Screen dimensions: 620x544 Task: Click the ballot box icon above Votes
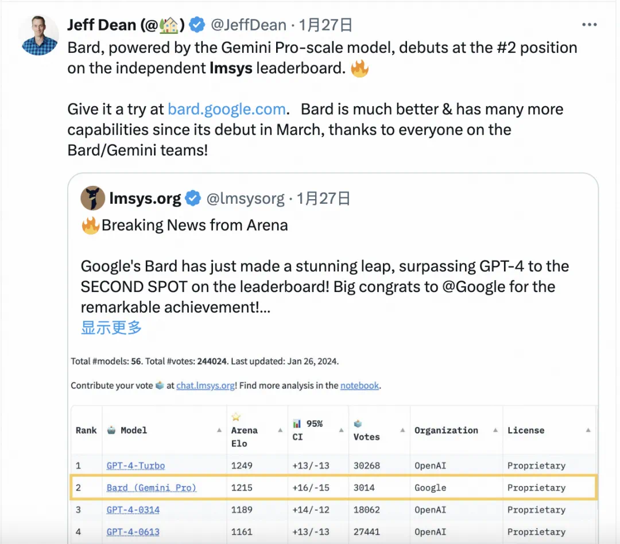click(x=358, y=423)
